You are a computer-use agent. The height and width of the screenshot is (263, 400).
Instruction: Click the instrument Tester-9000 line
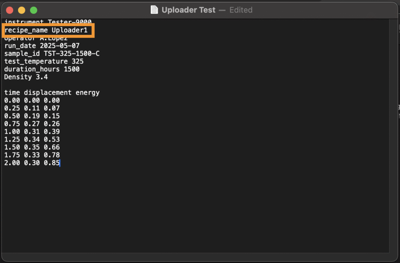48,21
